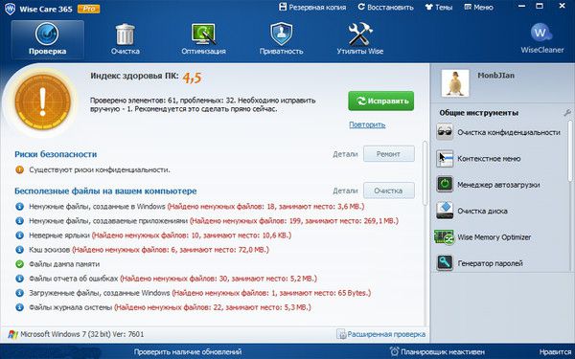Viewport: 575px width, 359px height.
Task: Click the MonbJIan username
Action: [x=495, y=76]
